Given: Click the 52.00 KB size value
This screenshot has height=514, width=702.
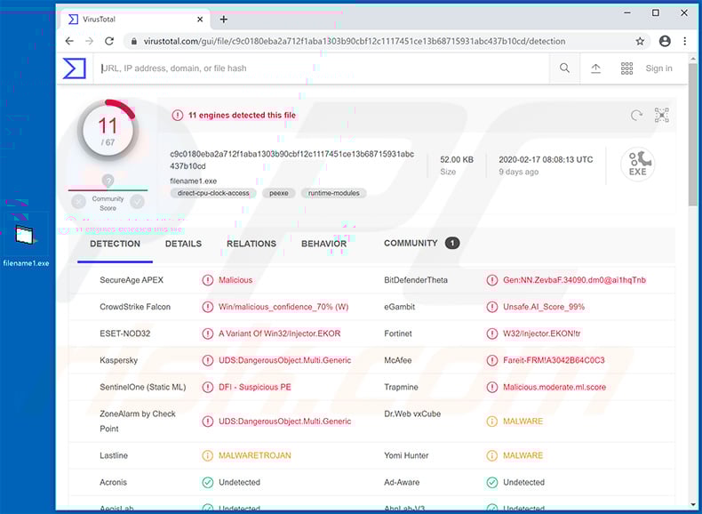Looking at the screenshot, I should (x=456, y=159).
